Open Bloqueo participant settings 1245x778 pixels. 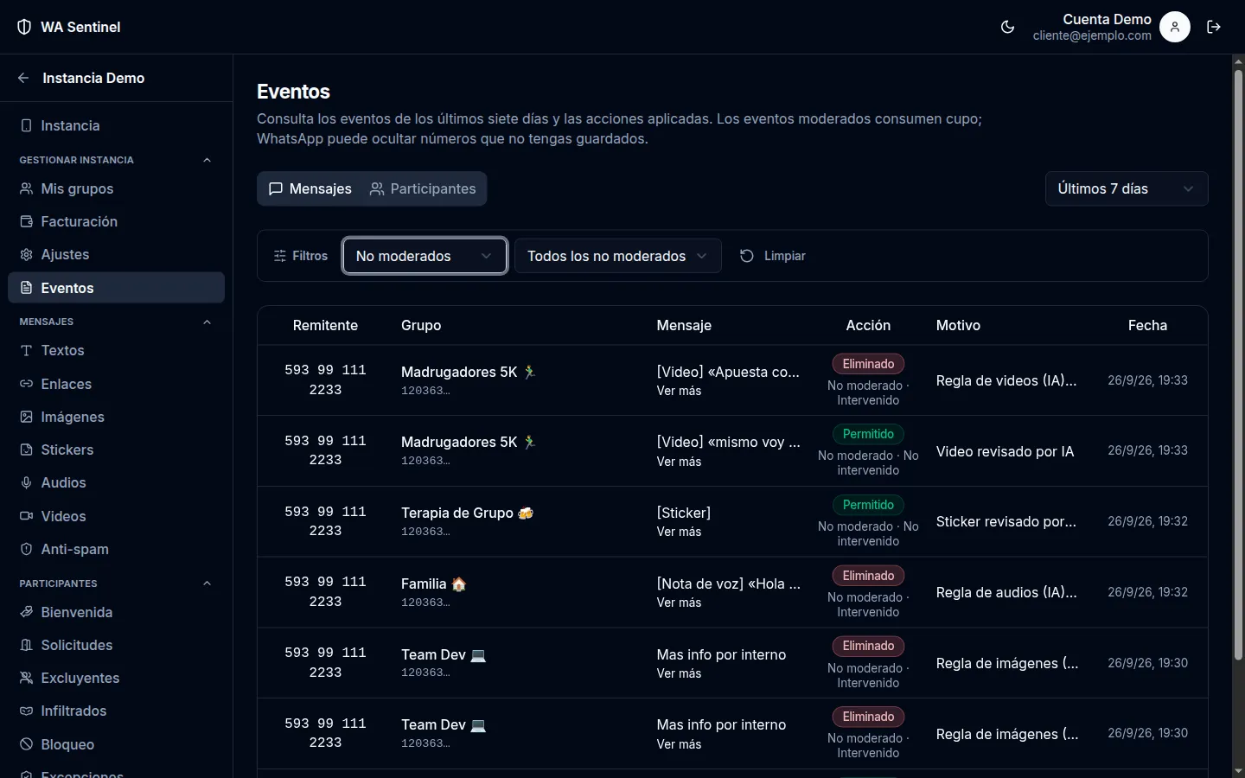pos(116,744)
